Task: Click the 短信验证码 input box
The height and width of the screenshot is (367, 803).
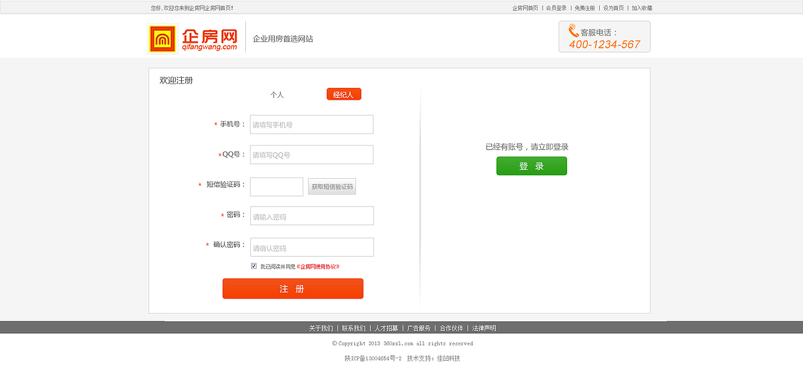Action: pyautogui.click(x=277, y=186)
